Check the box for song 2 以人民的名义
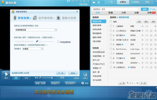Screen dimensions: 157x100 coord(111,31)
